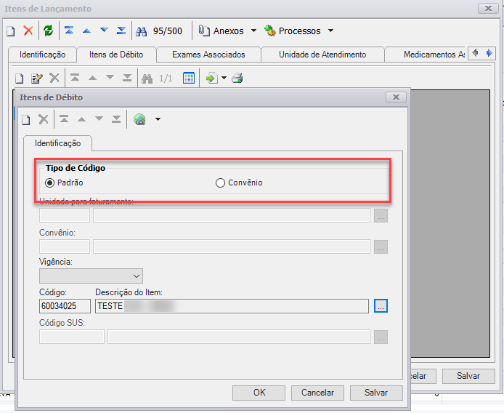The width and height of the screenshot is (504, 413).
Task: Click binoculars search icon beside 95/500
Action: coord(141,31)
